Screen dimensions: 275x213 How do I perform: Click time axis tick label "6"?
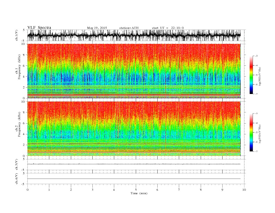[x=157, y=190]
